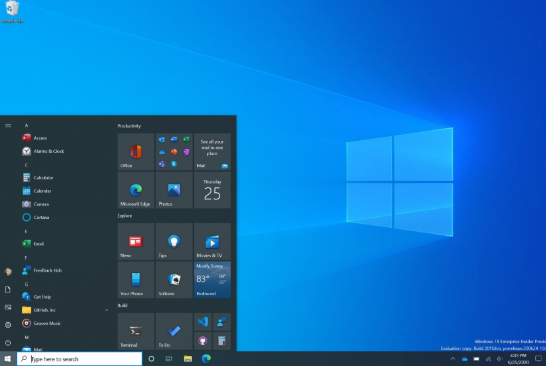Launch Excel from the app list
546x366 pixels.
point(65,244)
